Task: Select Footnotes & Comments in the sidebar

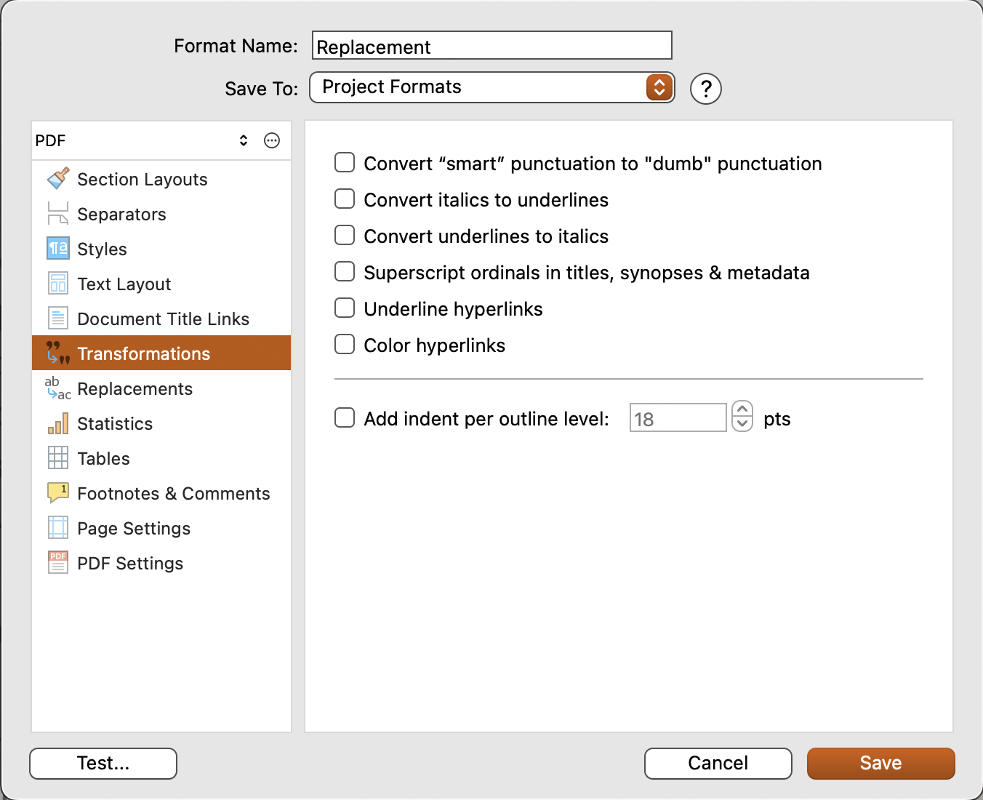Action: (x=161, y=493)
